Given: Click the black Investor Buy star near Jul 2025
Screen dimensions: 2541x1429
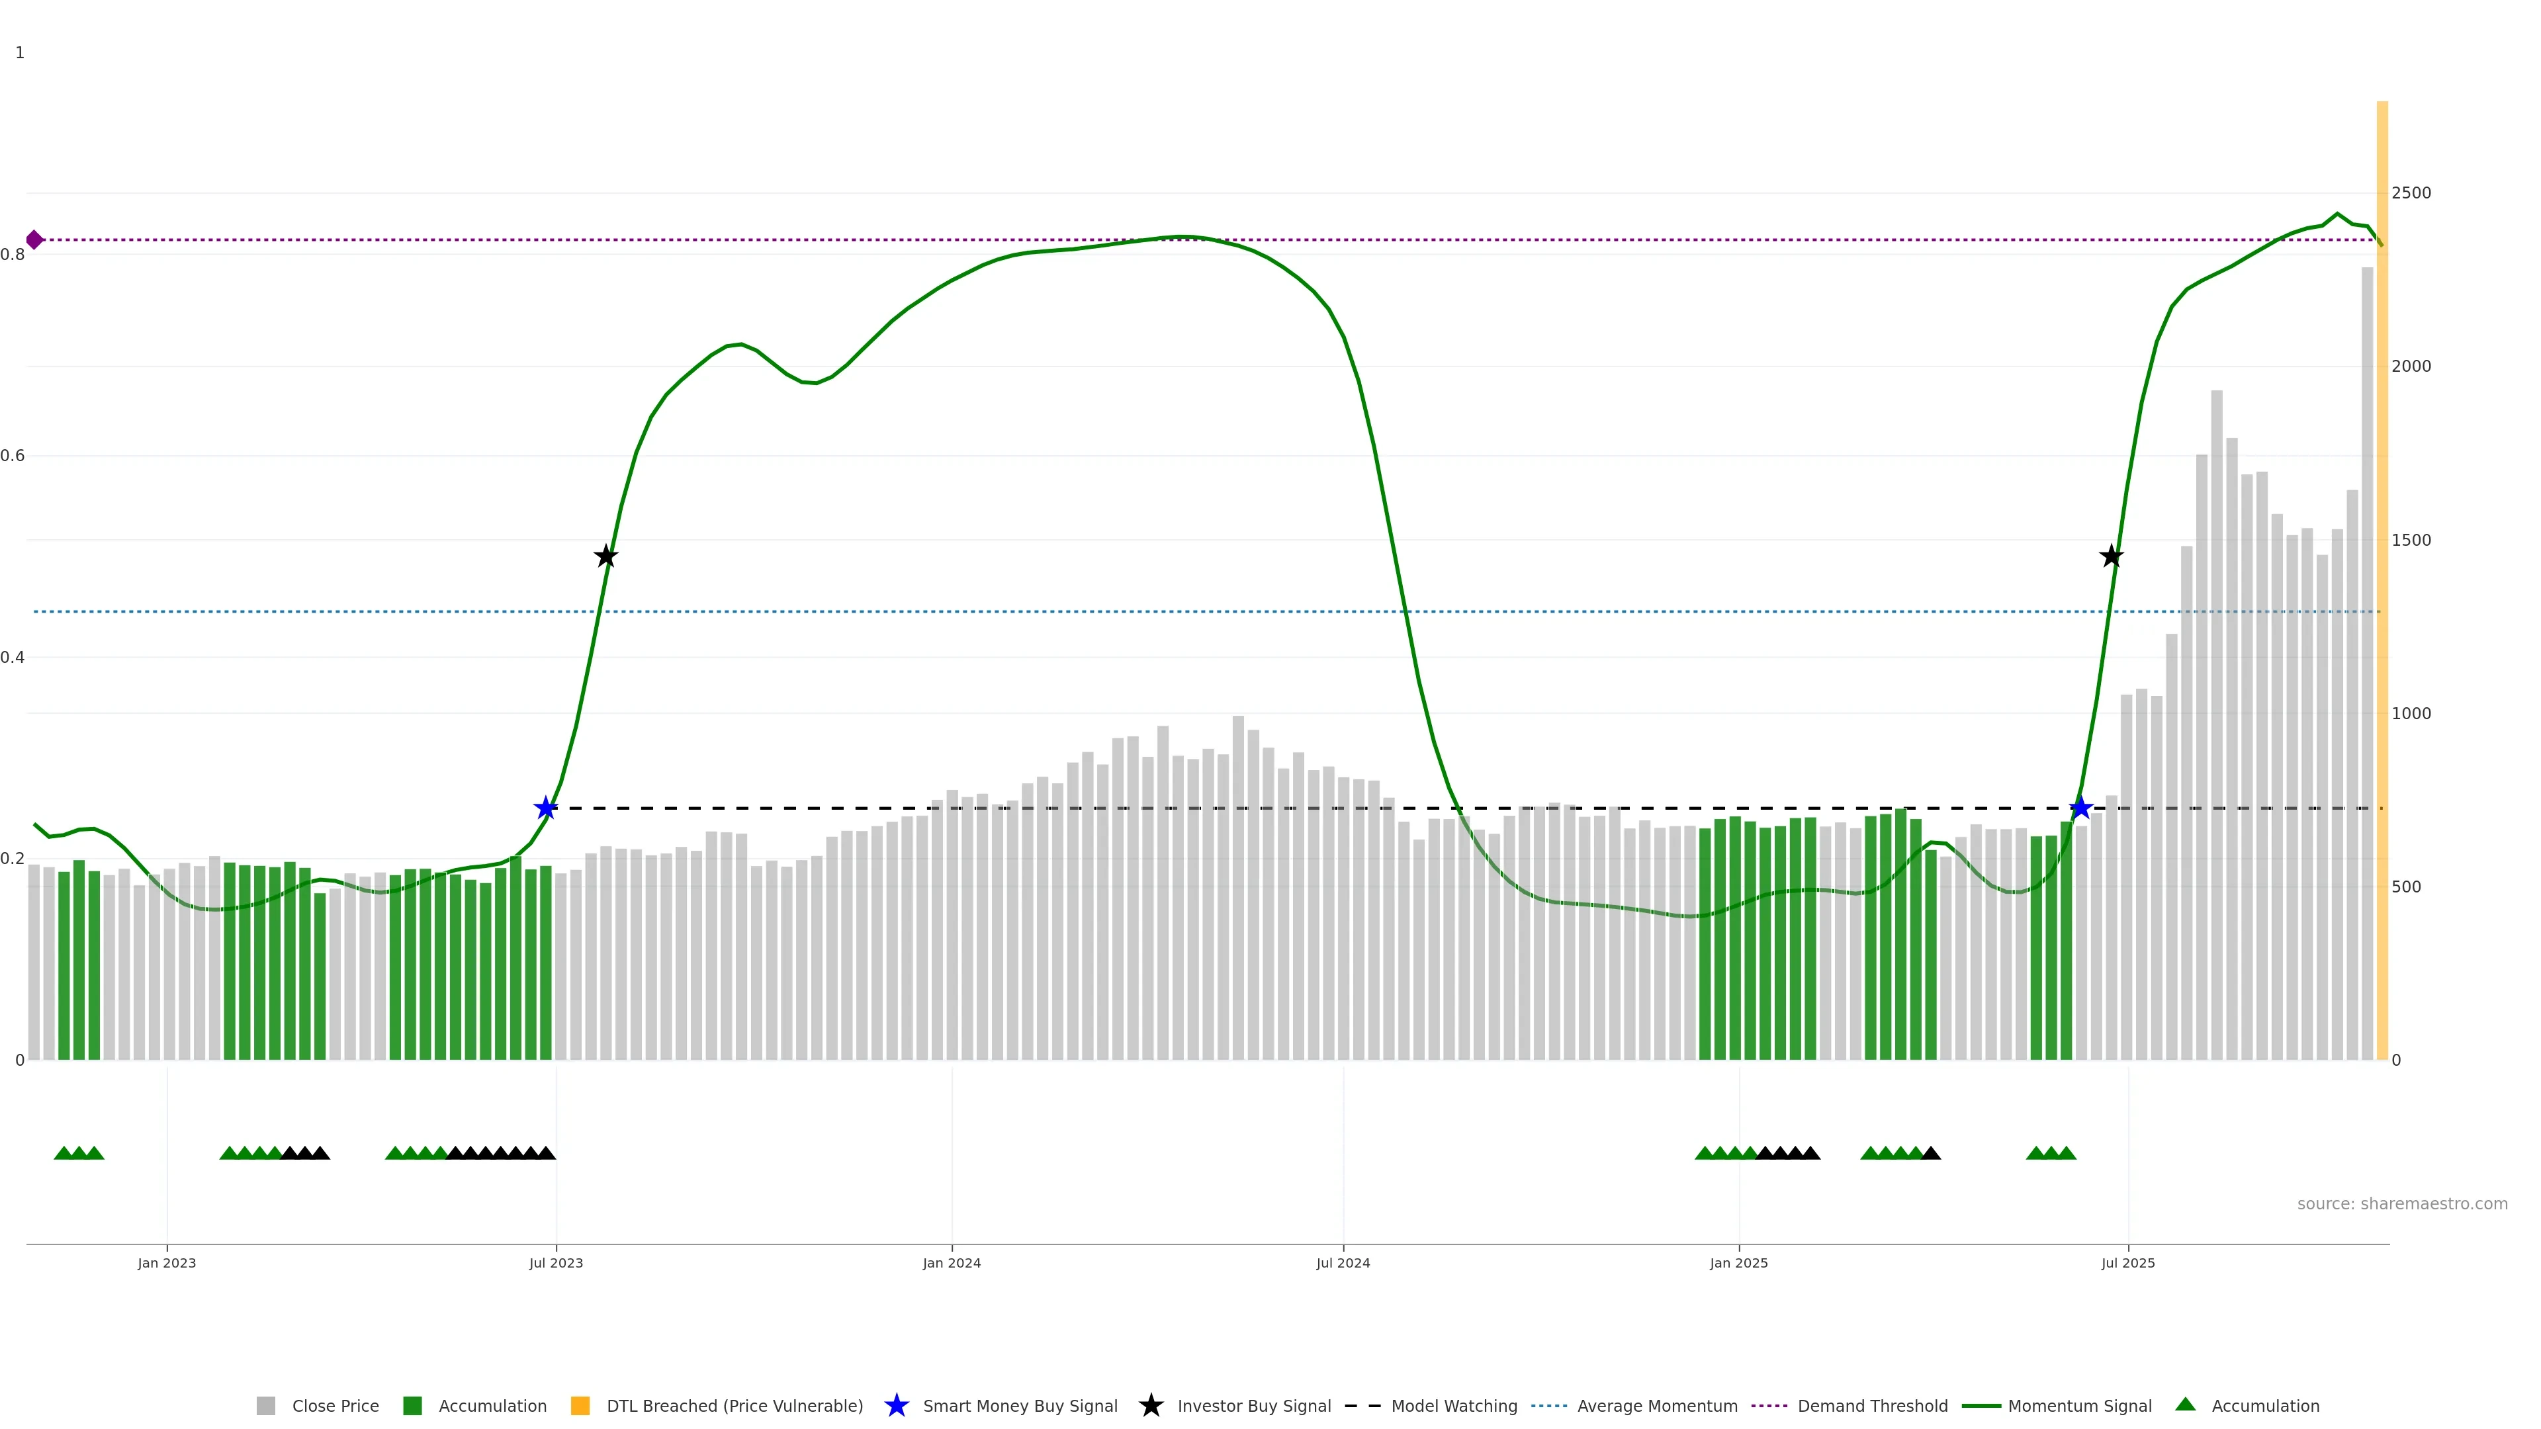Looking at the screenshot, I should [x=2111, y=556].
